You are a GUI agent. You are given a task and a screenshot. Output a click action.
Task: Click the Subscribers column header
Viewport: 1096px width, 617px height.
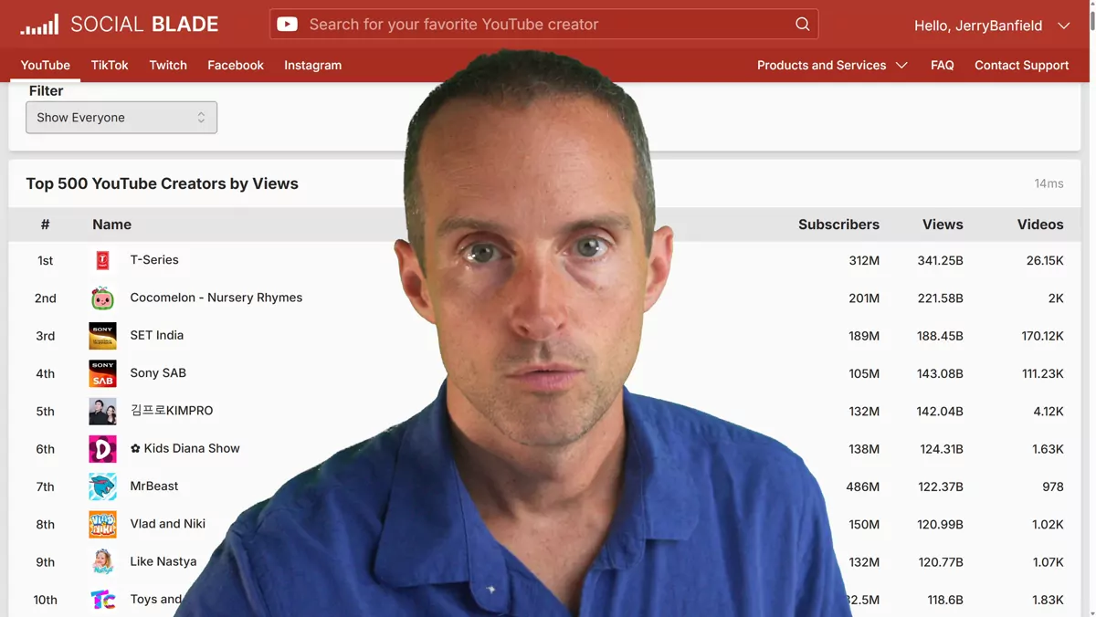[x=838, y=225]
